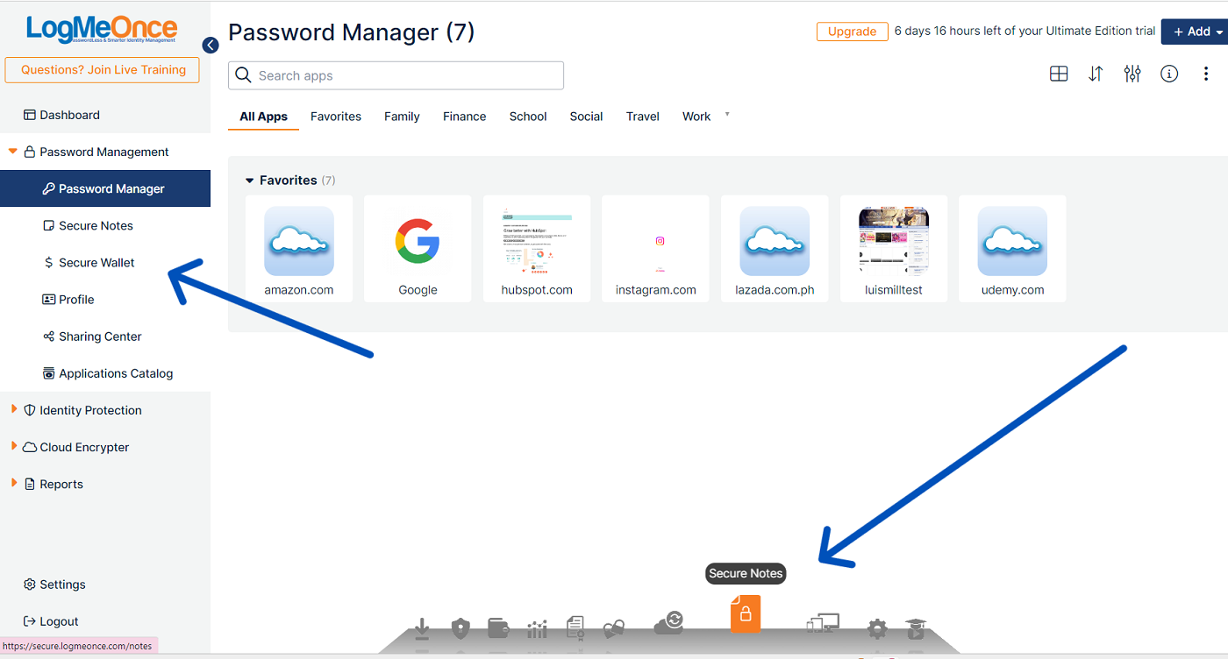The image size is (1228, 659).
Task: Click the grid view layout icon
Action: click(1059, 74)
